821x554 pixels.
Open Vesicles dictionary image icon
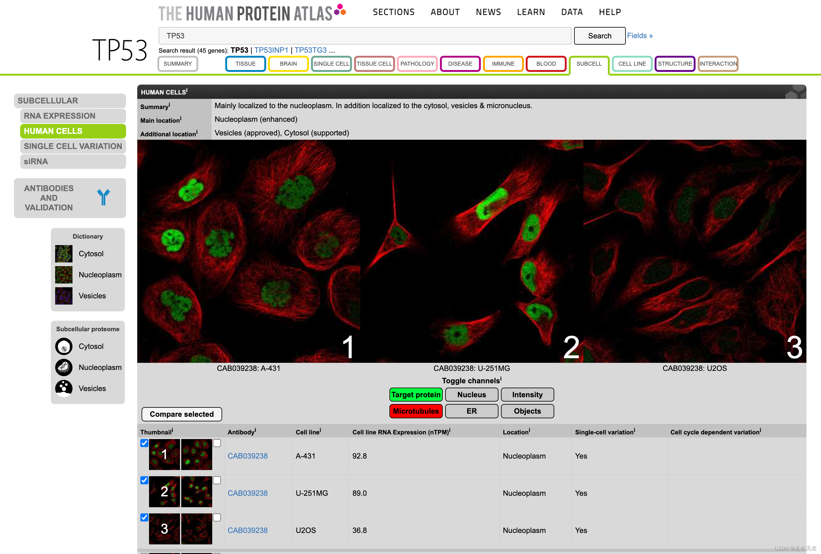pos(64,296)
